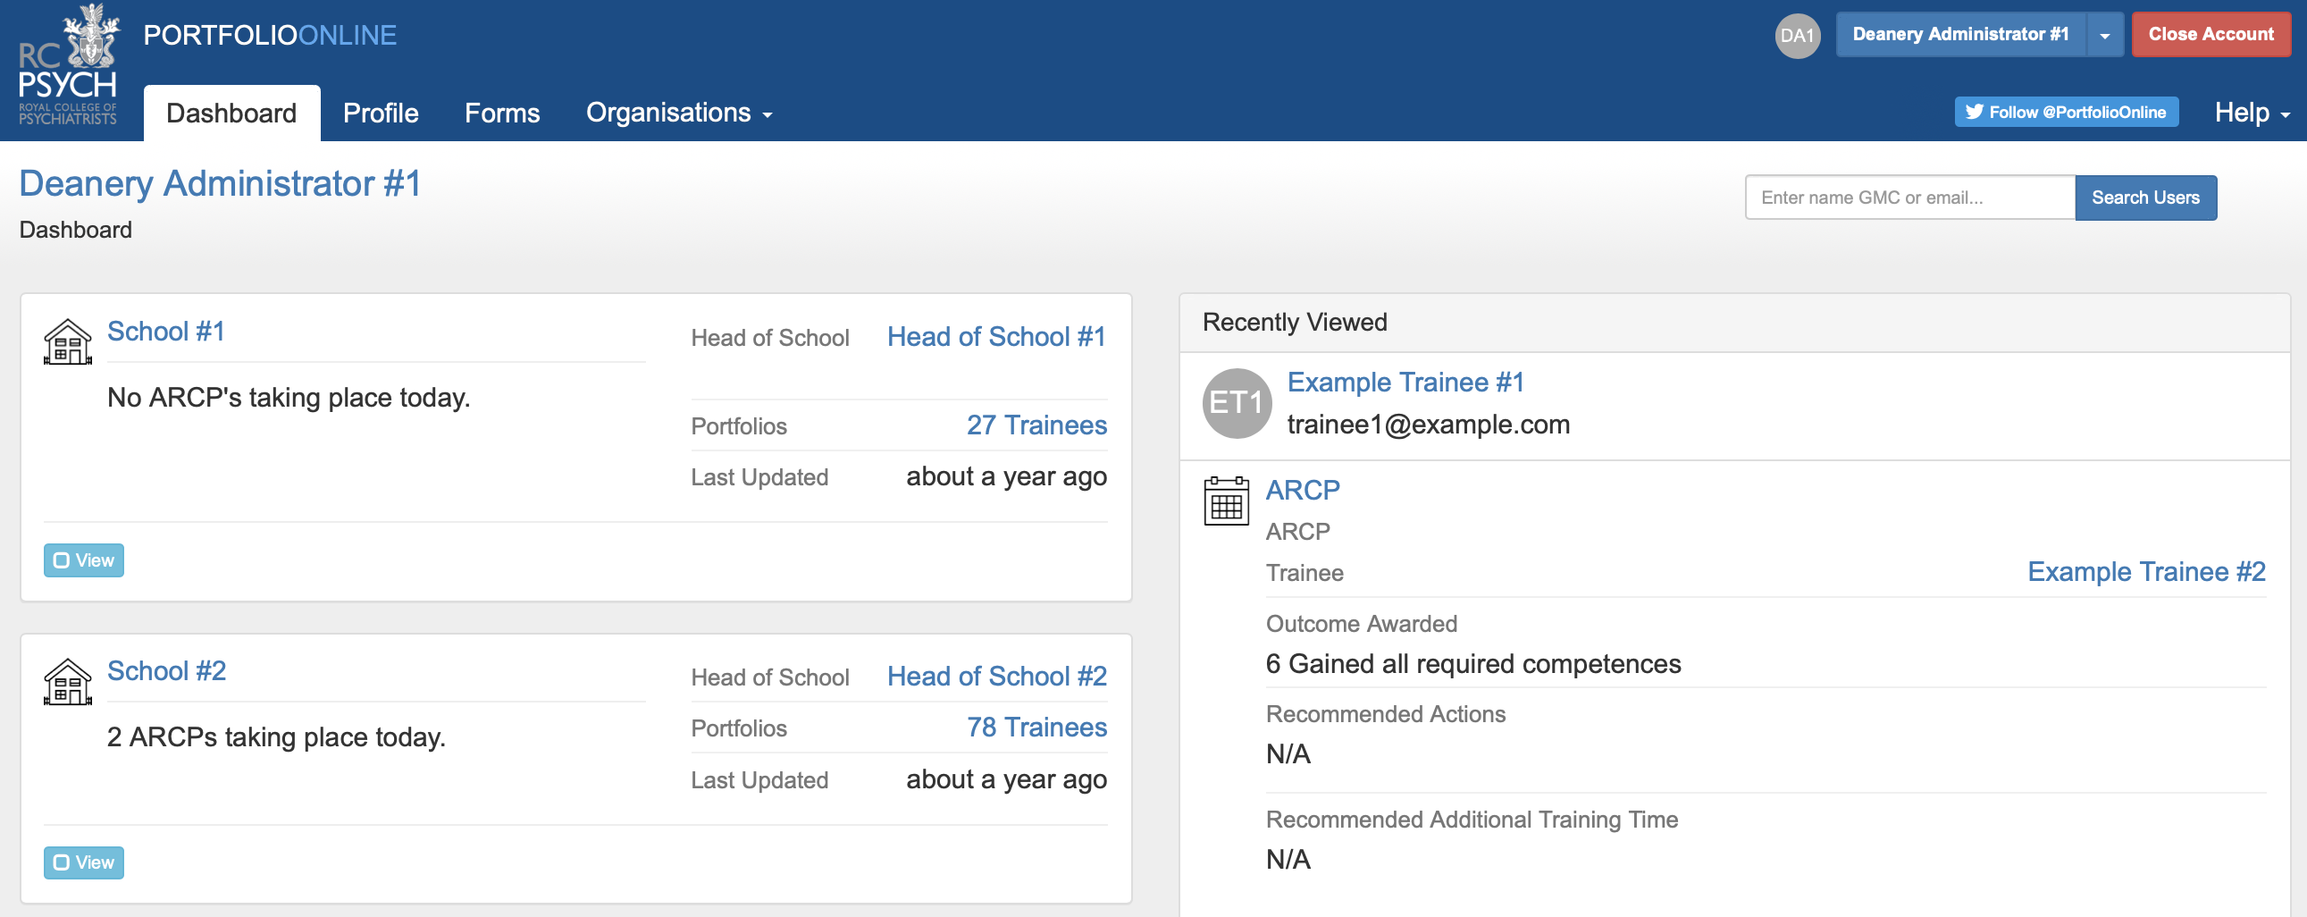The image size is (2307, 917).
Task: Focus the name GMC or email search field
Action: 1909,198
